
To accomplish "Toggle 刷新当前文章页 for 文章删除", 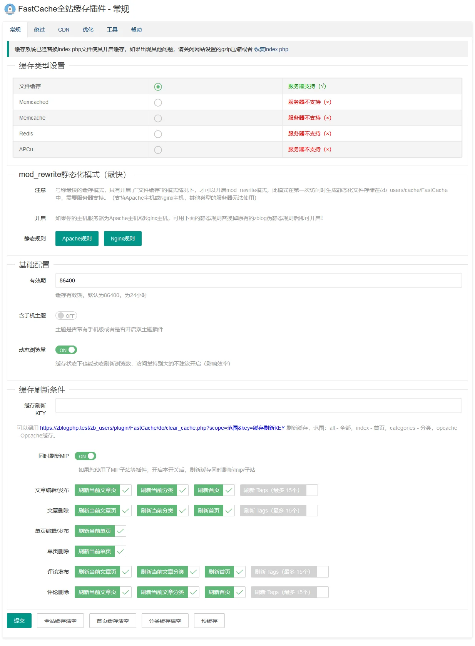I will tap(103, 511).
